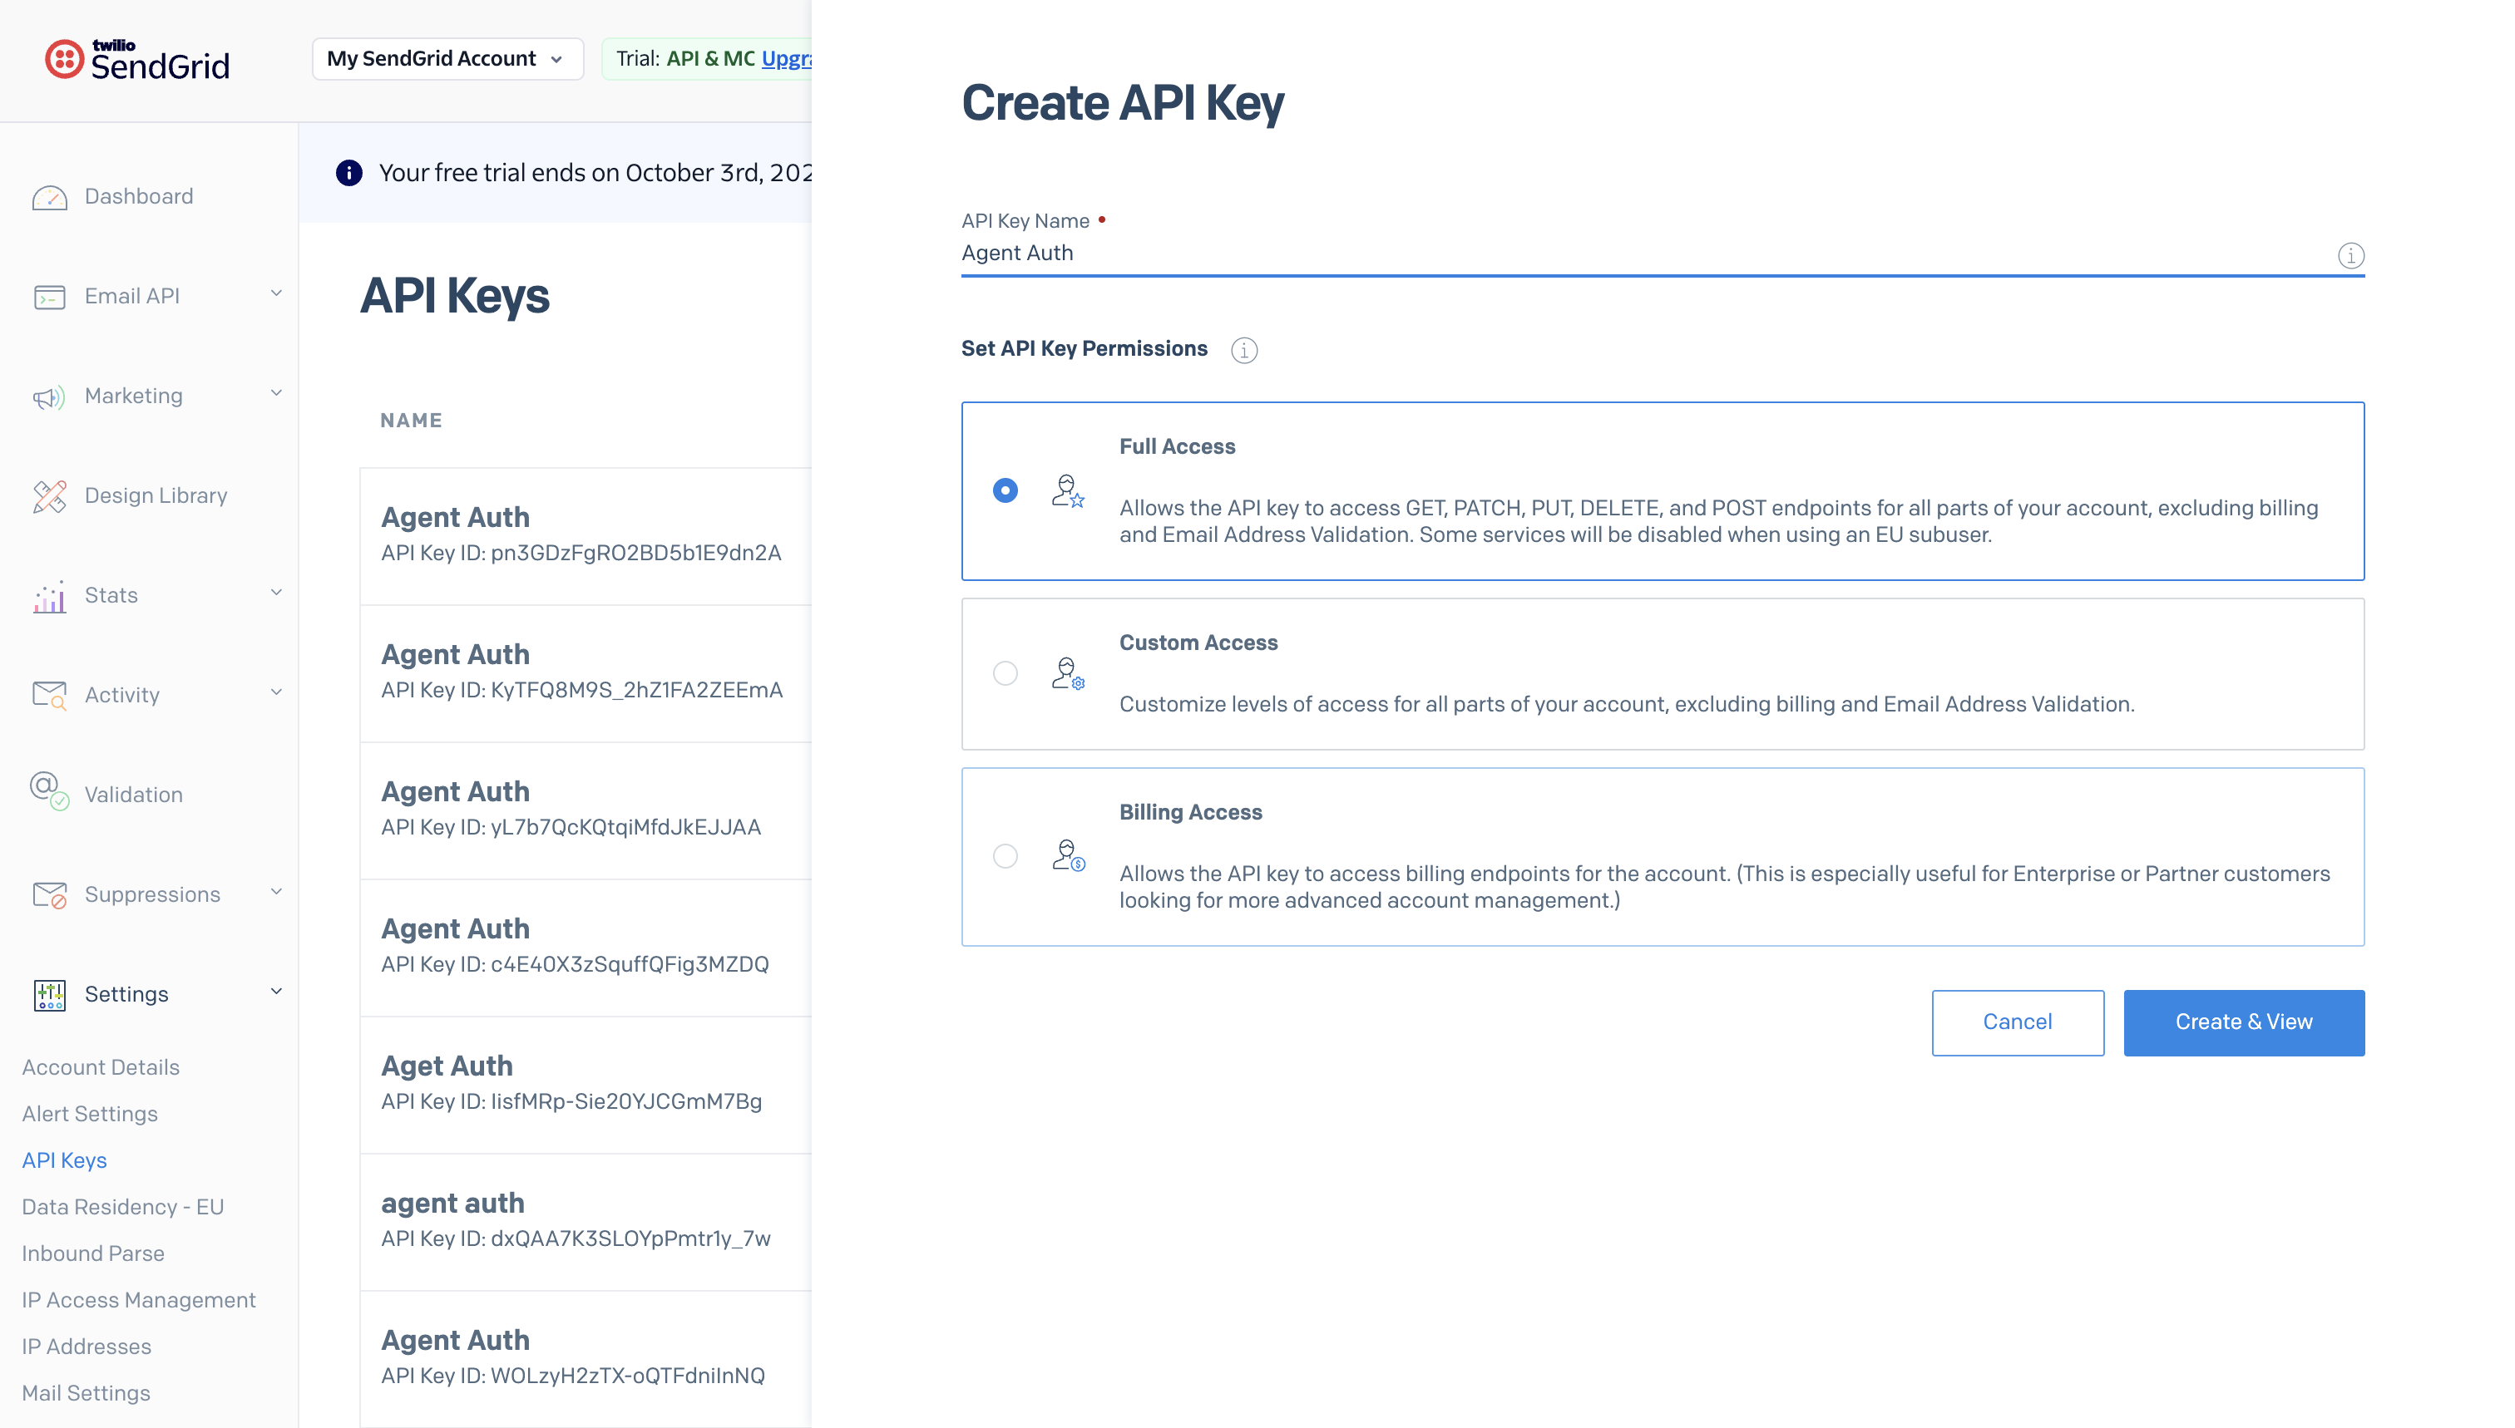
Task: Click the Custom Access heading text
Action: [x=1198, y=643]
